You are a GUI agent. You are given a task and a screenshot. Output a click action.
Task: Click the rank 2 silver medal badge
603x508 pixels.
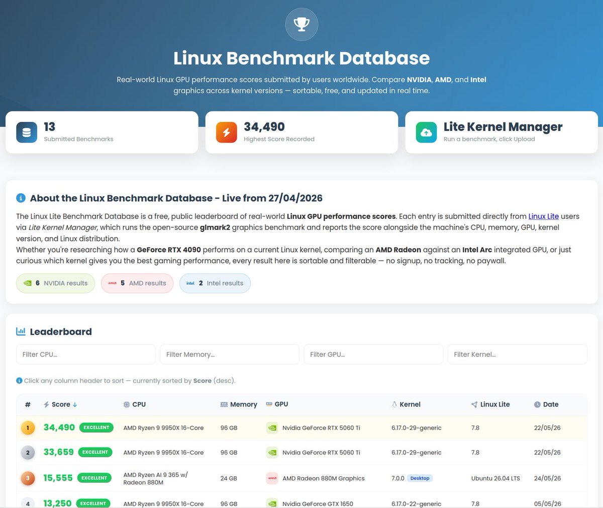point(28,453)
